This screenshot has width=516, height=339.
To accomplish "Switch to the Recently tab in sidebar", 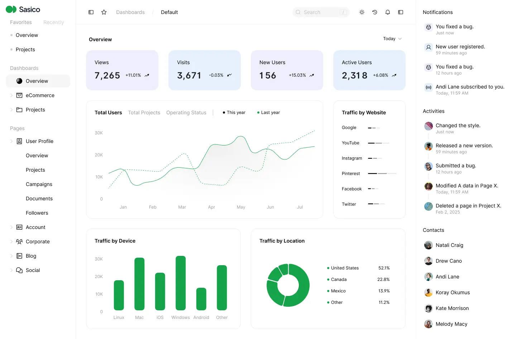I will pos(53,22).
